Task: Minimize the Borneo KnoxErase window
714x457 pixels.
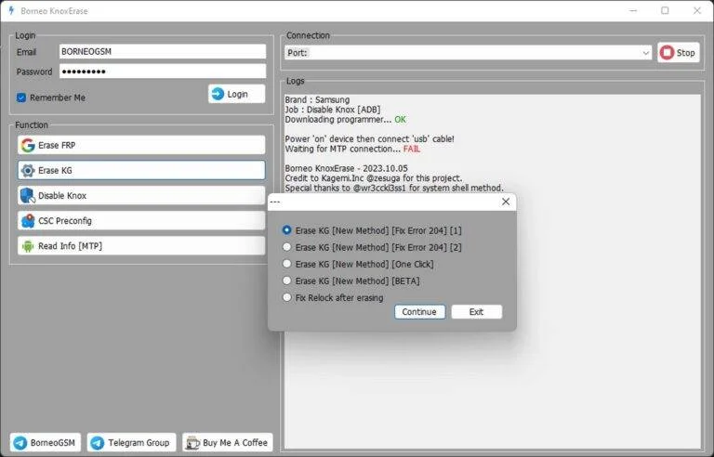Action: tap(633, 10)
